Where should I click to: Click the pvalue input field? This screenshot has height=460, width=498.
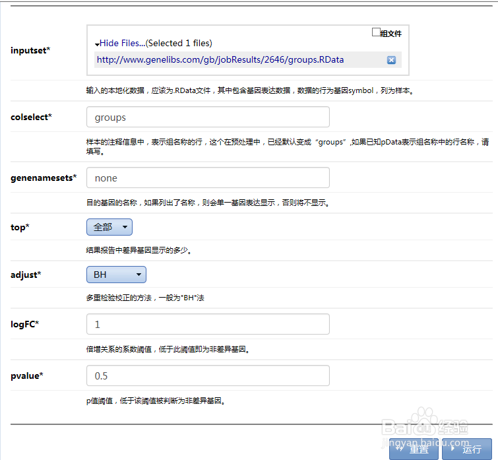click(x=208, y=376)
